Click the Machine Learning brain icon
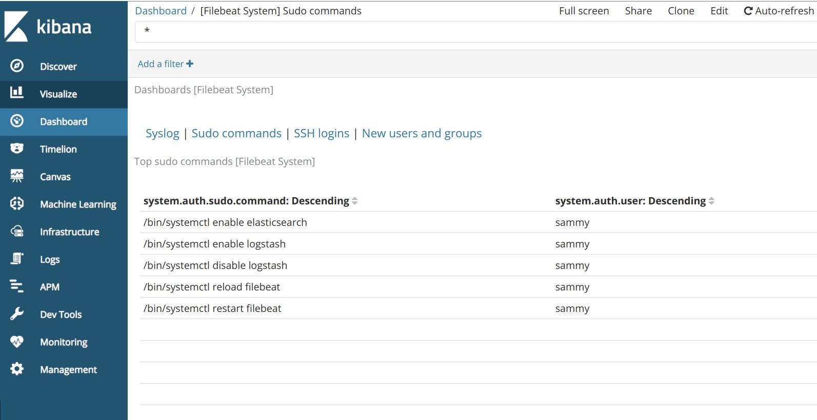 [17, 204]
